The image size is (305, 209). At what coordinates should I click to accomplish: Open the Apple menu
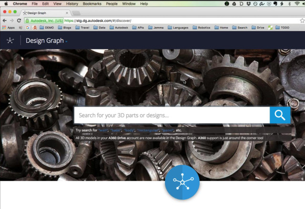[6, 3]
